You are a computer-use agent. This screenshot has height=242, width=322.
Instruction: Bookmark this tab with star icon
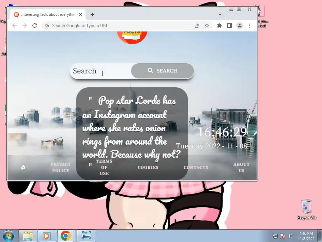coord(207,26)
